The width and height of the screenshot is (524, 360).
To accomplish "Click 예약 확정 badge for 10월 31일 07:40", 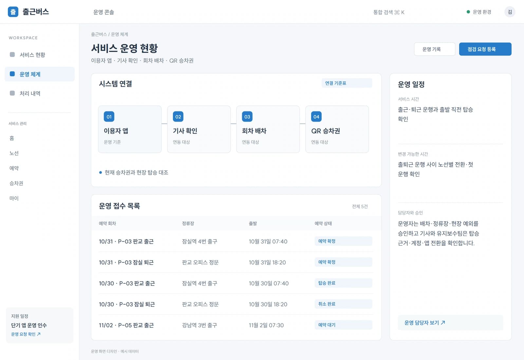I will pyautogui.click(x=343, y=241).
